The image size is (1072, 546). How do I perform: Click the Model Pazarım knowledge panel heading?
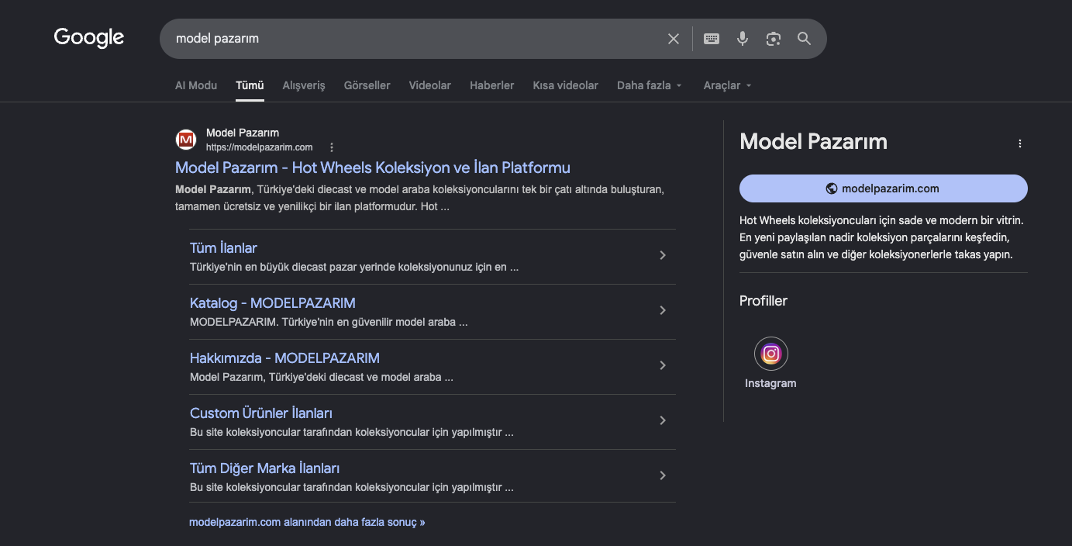point(814,142)
